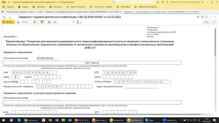This screenshot has width=219, height=123.
Task: Click the first icon right of document title
Action: pyautogui.click(x=198, y=17)
